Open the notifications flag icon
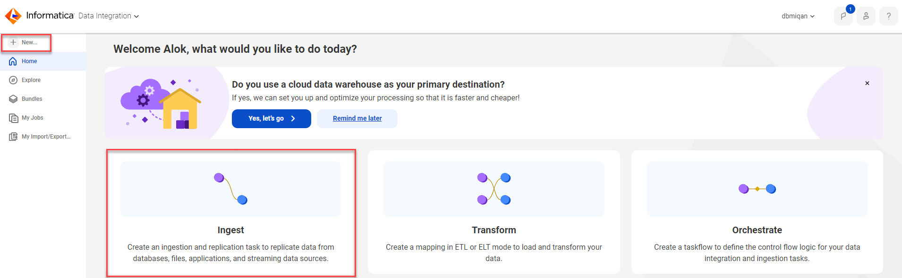The image size is (902, 278). (843, 16)
